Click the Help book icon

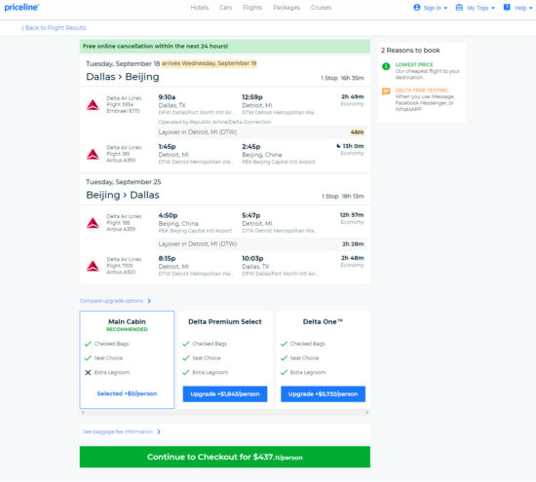[x=507, y=7]
